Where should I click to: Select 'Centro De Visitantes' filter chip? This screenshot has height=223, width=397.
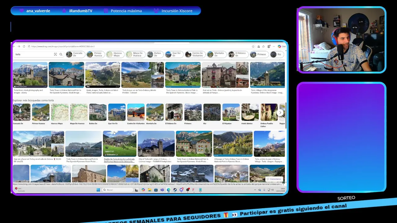click(195, 54)
